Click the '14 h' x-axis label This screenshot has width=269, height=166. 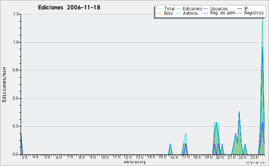tap(151, 157)
